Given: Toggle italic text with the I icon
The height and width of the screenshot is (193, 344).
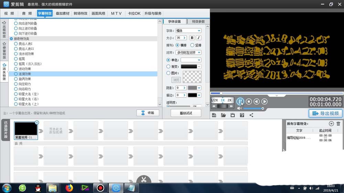Looking at the screenshot, I should click(x=198, y=38).
